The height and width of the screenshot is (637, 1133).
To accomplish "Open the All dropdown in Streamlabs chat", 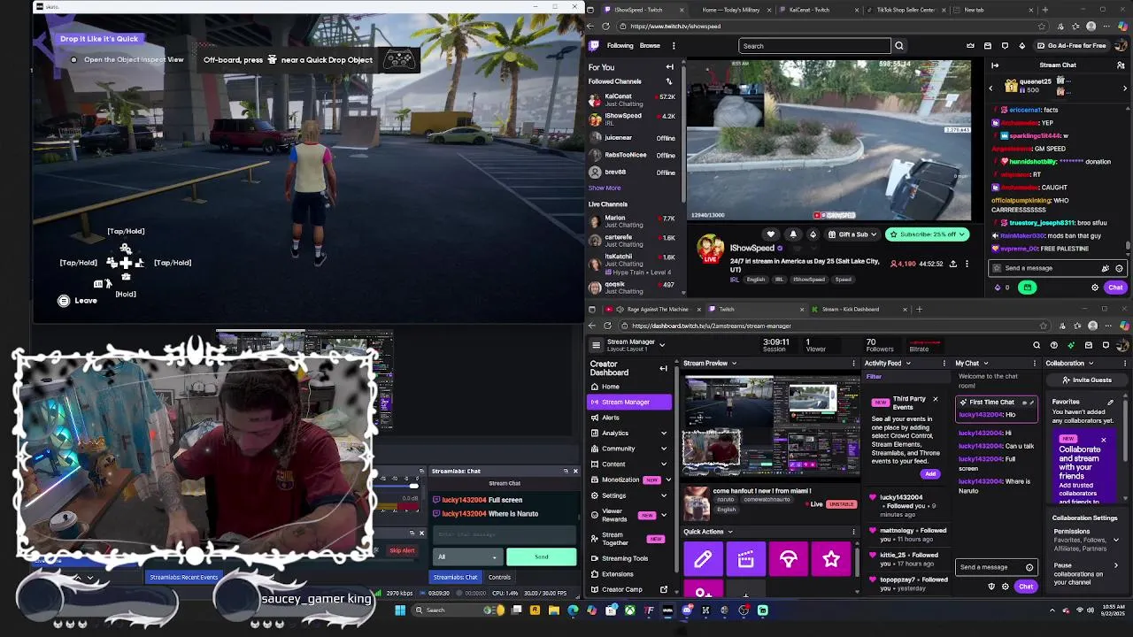I will [467, 556].
